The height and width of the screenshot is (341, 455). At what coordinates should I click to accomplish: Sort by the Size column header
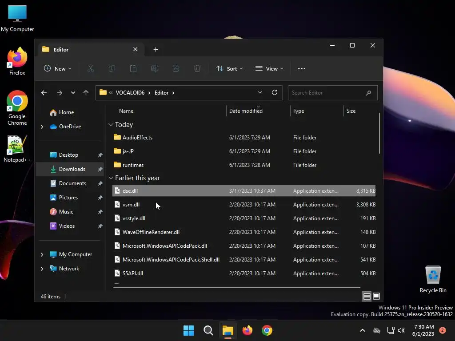[x=360, y=111]
